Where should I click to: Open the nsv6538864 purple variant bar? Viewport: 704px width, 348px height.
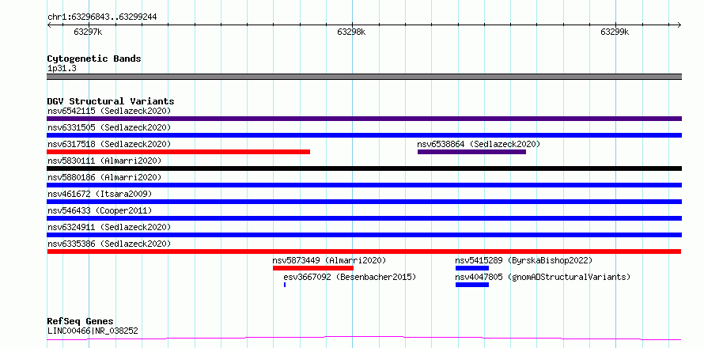(471, 152)
